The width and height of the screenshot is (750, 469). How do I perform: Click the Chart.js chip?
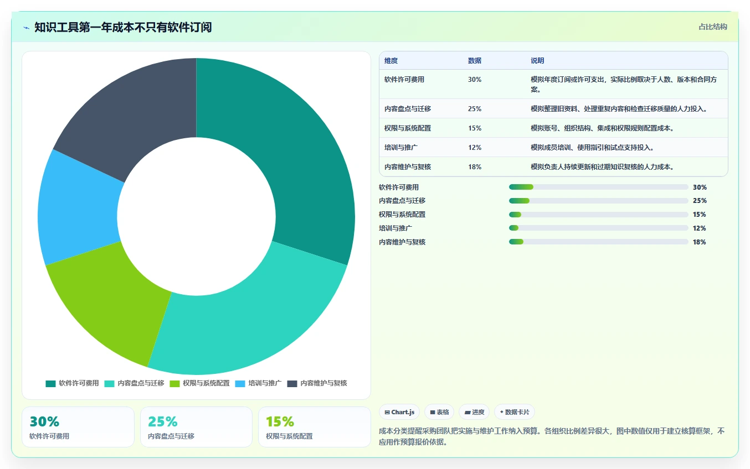tap(399, 412)
